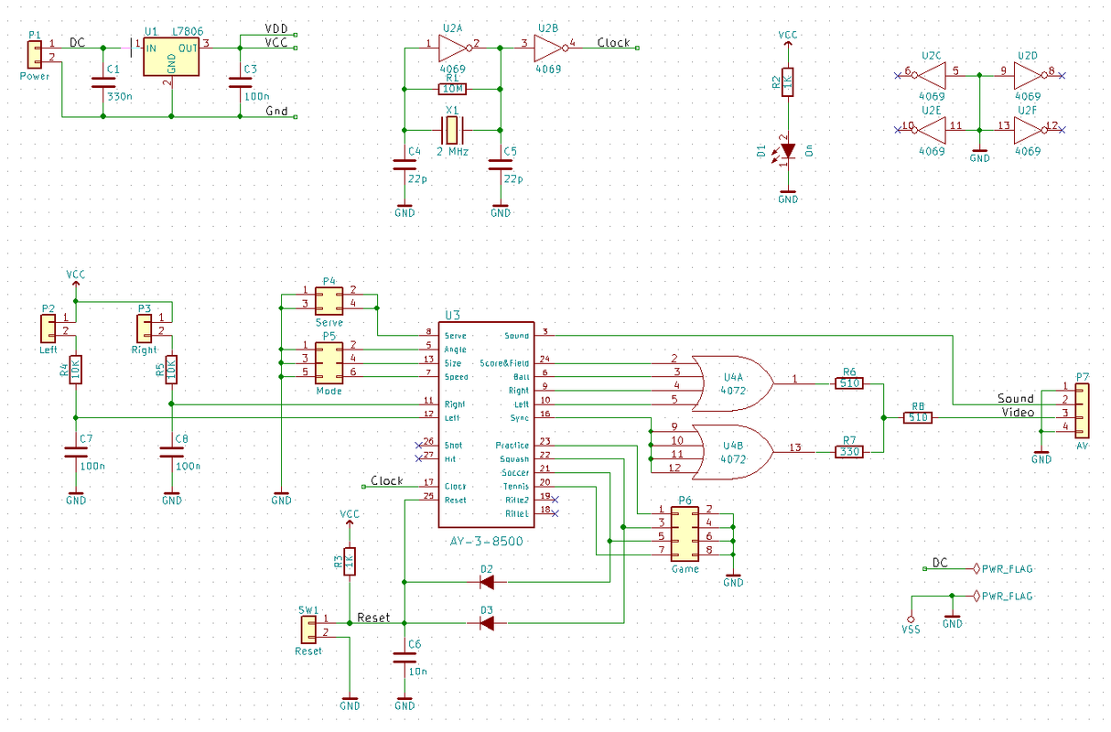The image size is (1111, 732).
Task: Click the Squash pin name on U3
Action: coord(514,459)
